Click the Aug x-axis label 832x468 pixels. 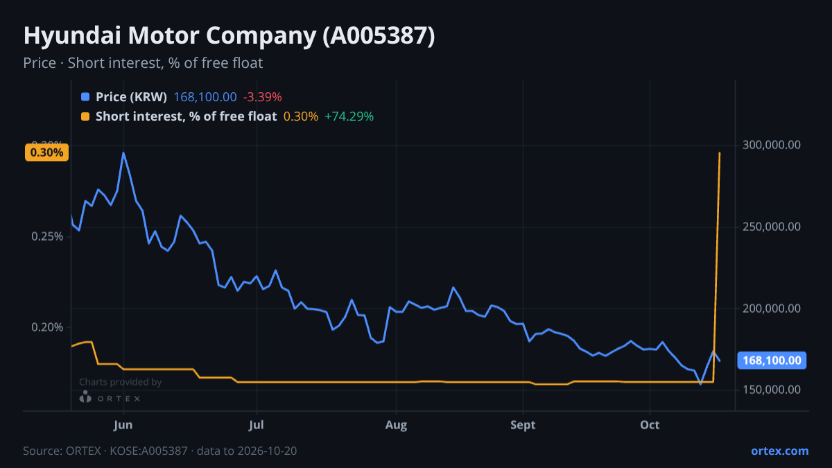point(396,425)
